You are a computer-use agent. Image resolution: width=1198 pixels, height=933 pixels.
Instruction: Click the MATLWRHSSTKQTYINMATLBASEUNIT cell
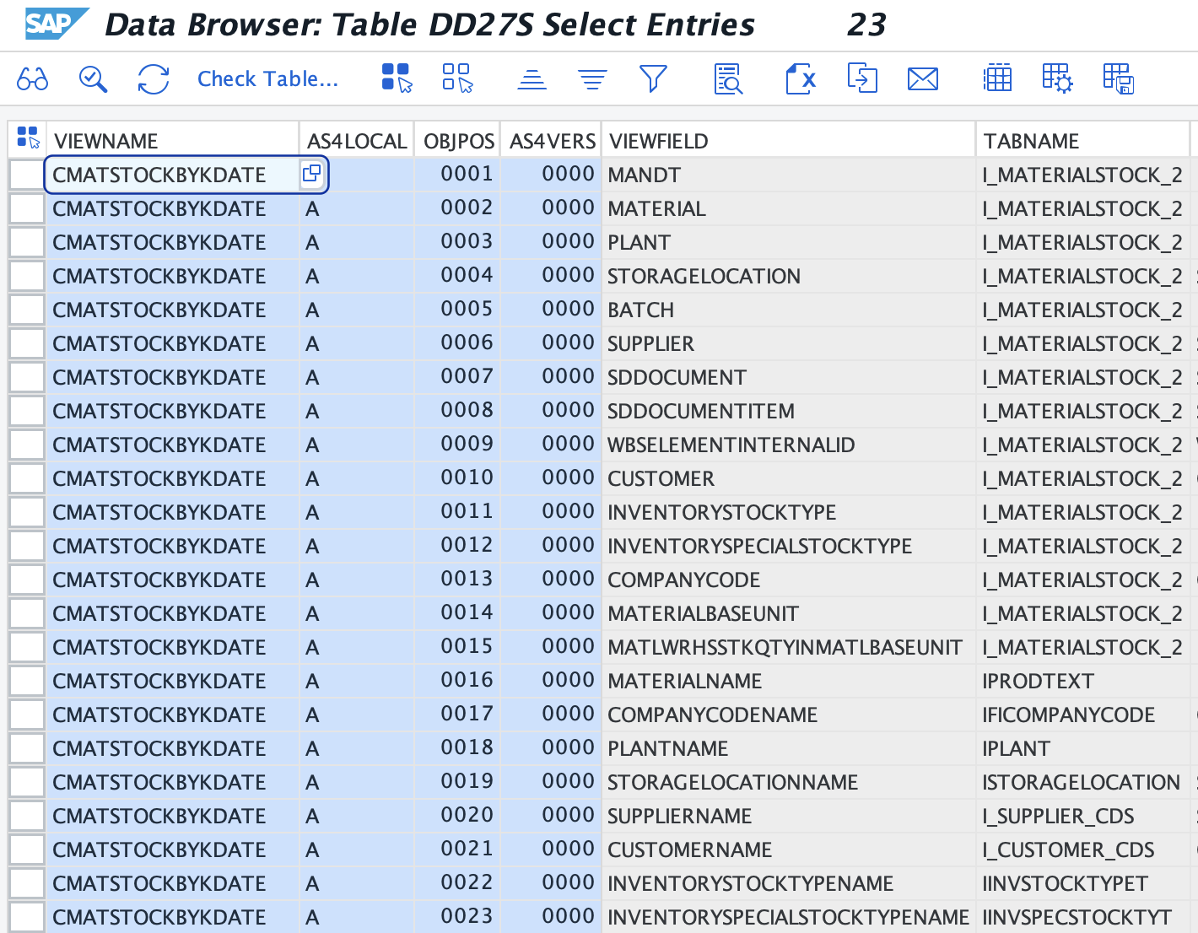[x=789, y=647]
